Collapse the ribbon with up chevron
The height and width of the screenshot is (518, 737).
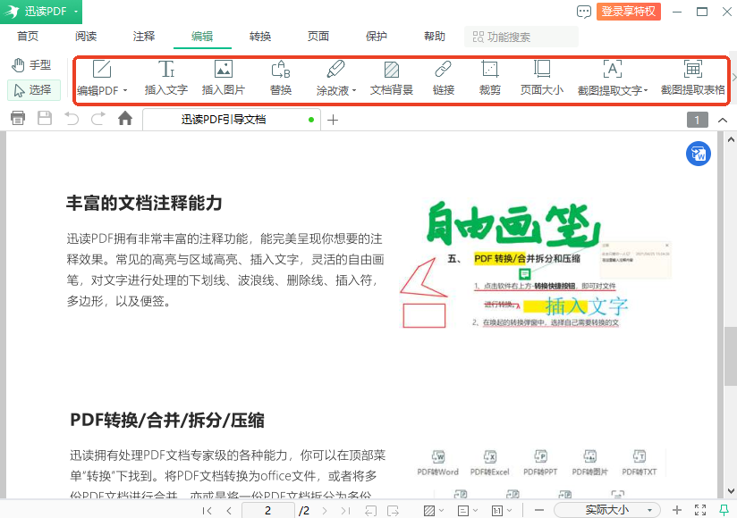point(723,120)
